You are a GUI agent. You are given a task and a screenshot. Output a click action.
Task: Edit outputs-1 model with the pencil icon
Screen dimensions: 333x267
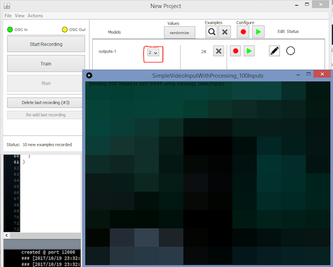pos(274,51)
